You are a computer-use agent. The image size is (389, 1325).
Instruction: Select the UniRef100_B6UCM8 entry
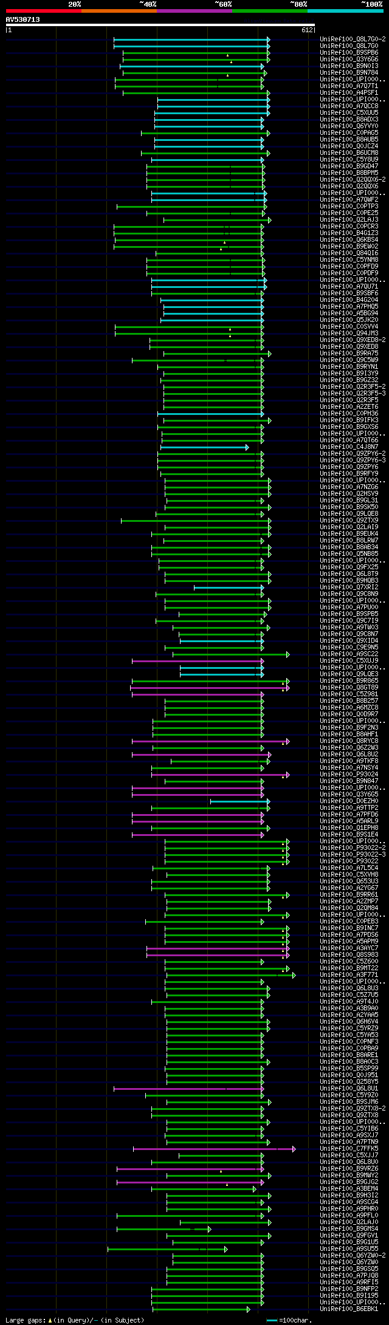coord(349,152)
